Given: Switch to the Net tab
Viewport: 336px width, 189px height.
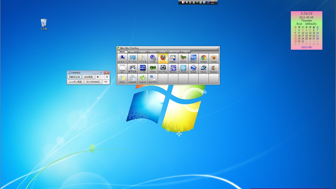Looking at the screenshot, I should pos(132,51).
